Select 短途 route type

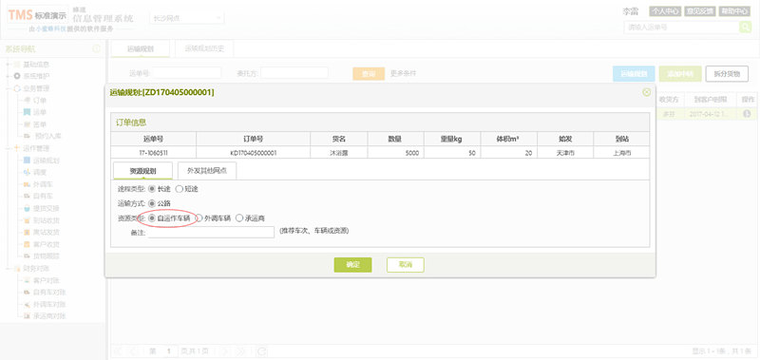179,189
